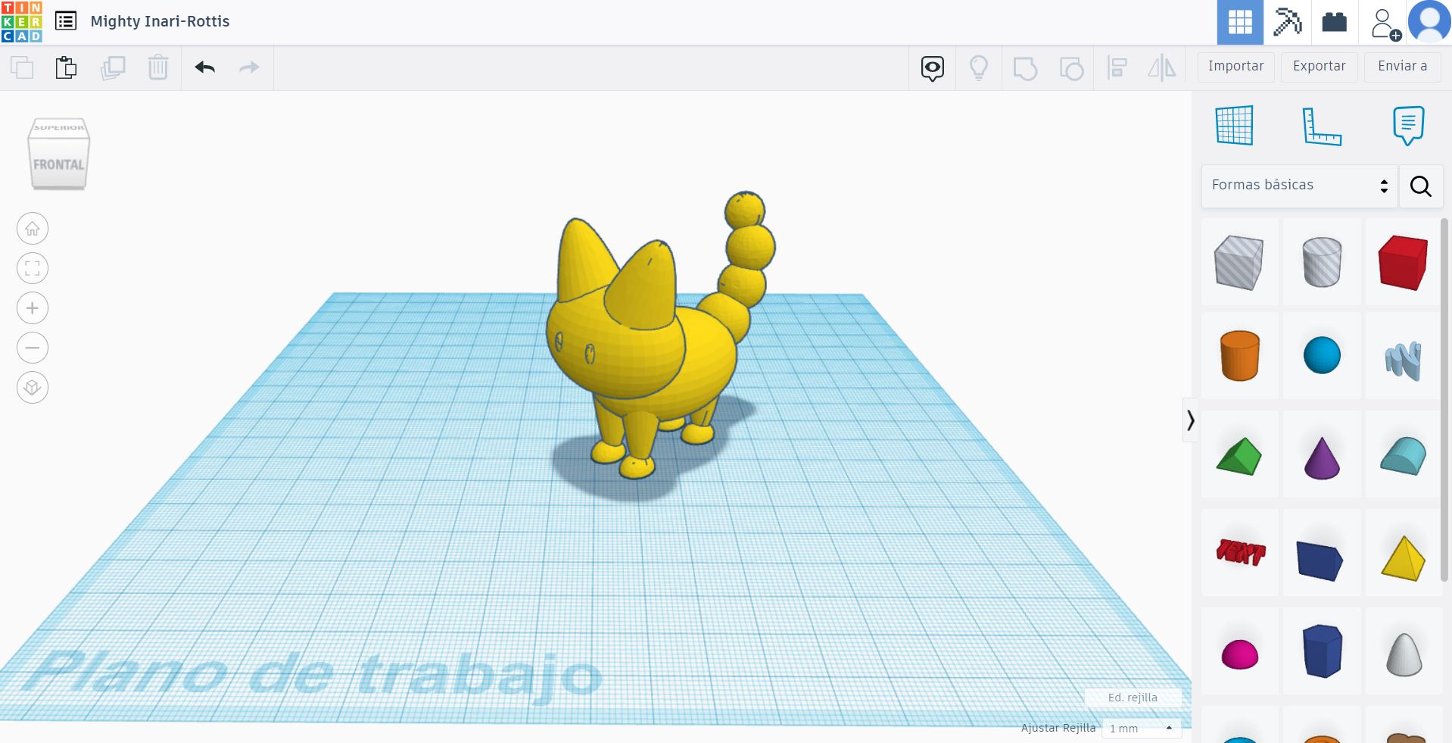Image resolution: width=1452 pixels, height=743 pixels.
Task: Redo the last action
Action: point(249,67)
